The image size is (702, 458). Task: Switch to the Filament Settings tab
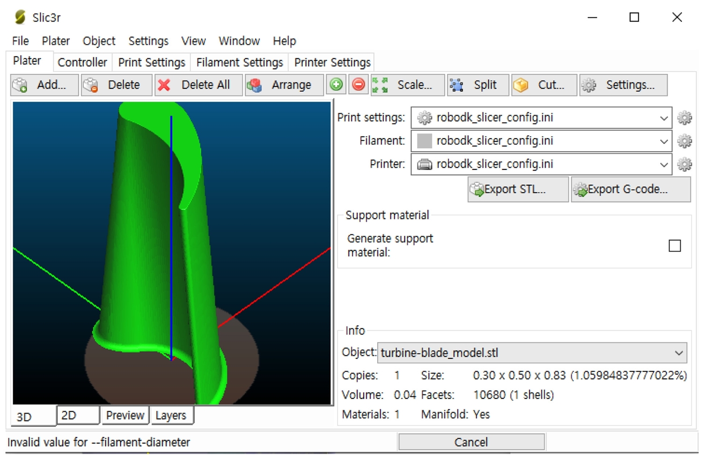(x=239, y=62)
